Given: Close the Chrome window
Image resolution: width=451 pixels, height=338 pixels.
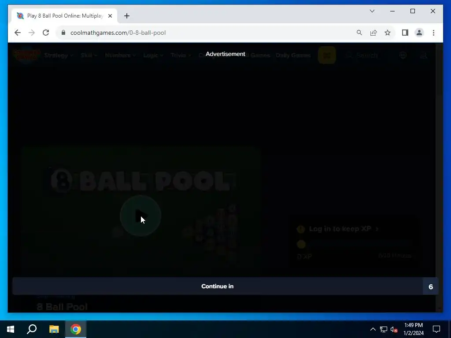Looking at the screenshot, I should coord(433,11).
